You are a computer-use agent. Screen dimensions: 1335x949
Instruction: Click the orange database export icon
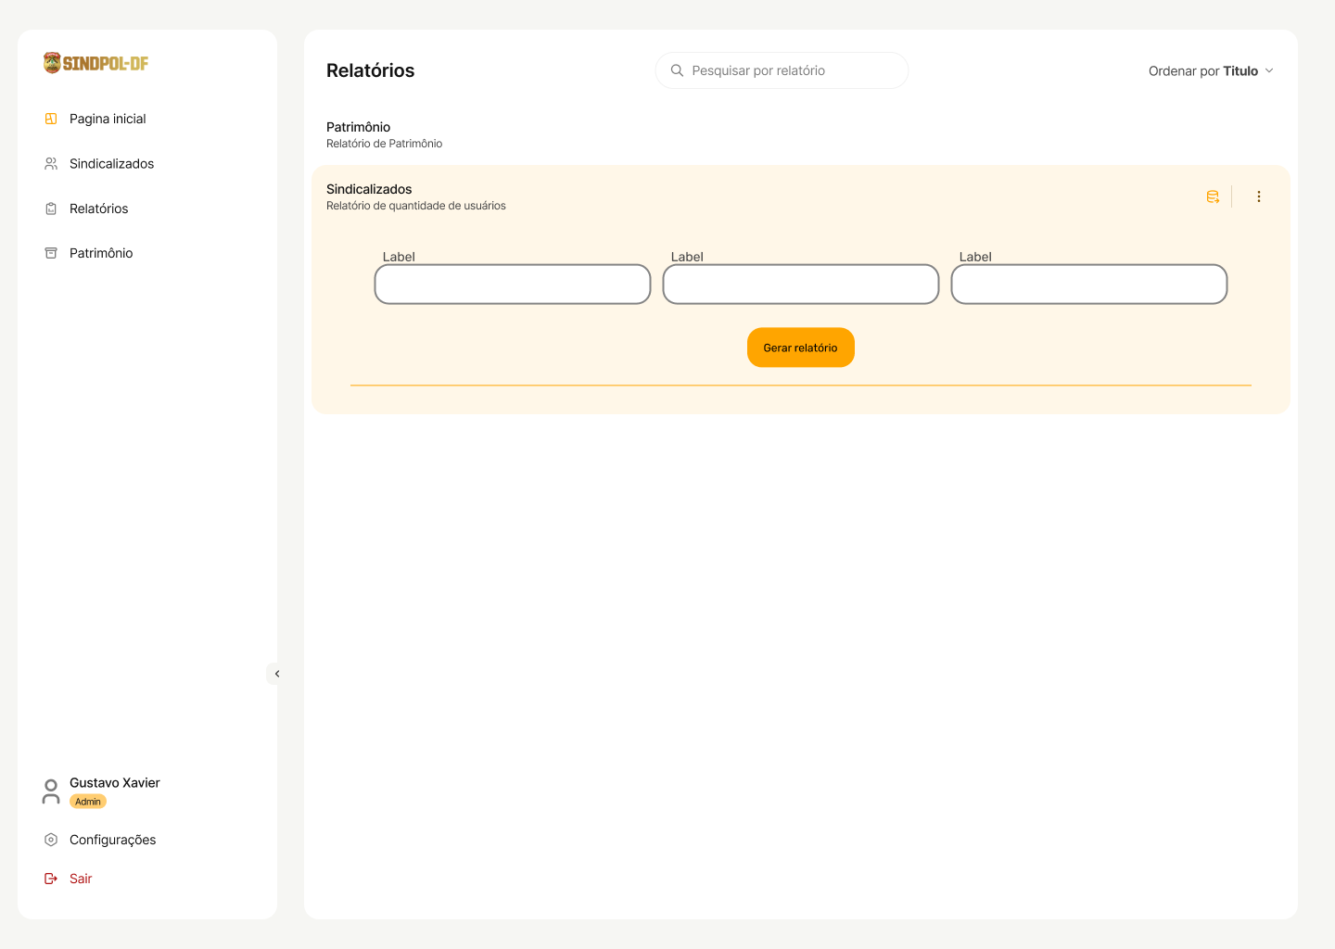[1213, 196]
